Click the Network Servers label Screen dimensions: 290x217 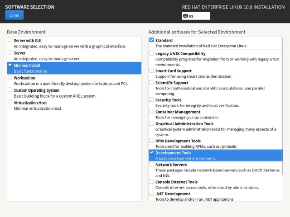coord(171,165)
